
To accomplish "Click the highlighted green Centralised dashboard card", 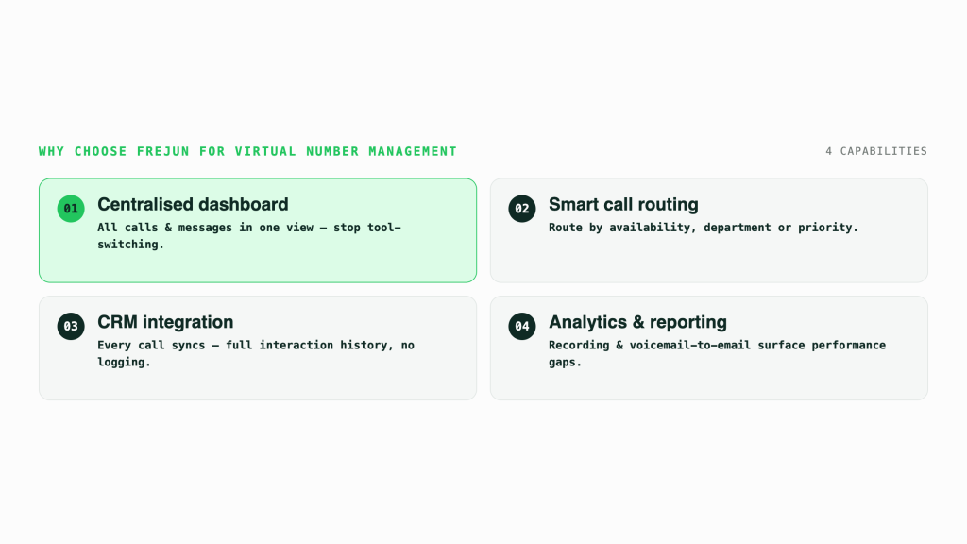I will (x=258, y=230).
